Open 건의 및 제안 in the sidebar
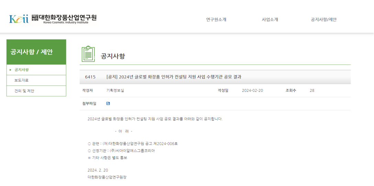The width and height of the screenshot is (374, 186). [x=24, y=91]
